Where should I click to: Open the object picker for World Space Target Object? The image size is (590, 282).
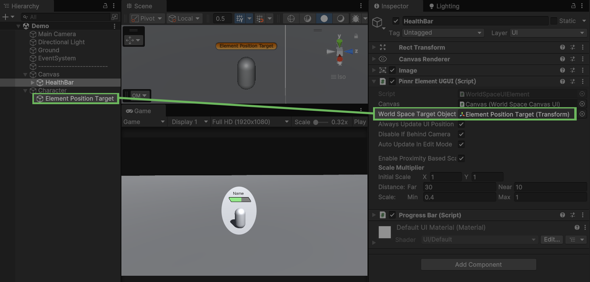[582, 114]
